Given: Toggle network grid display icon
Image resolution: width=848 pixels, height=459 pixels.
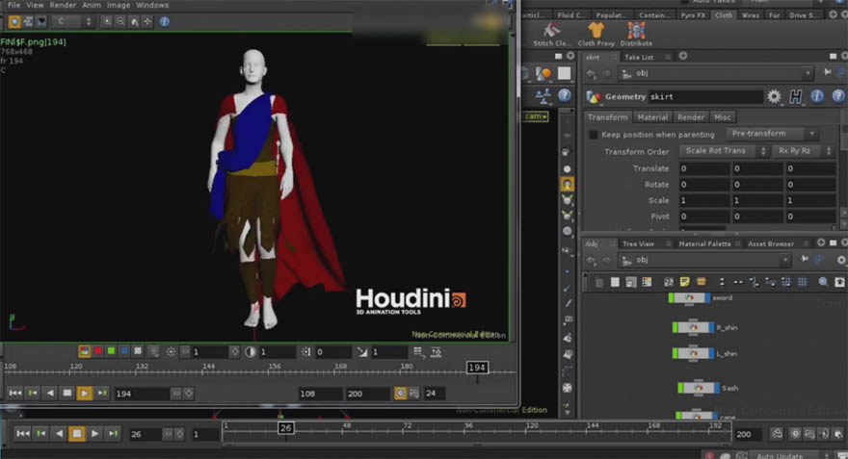Looking at the screenshot, I should pos(803,282).
